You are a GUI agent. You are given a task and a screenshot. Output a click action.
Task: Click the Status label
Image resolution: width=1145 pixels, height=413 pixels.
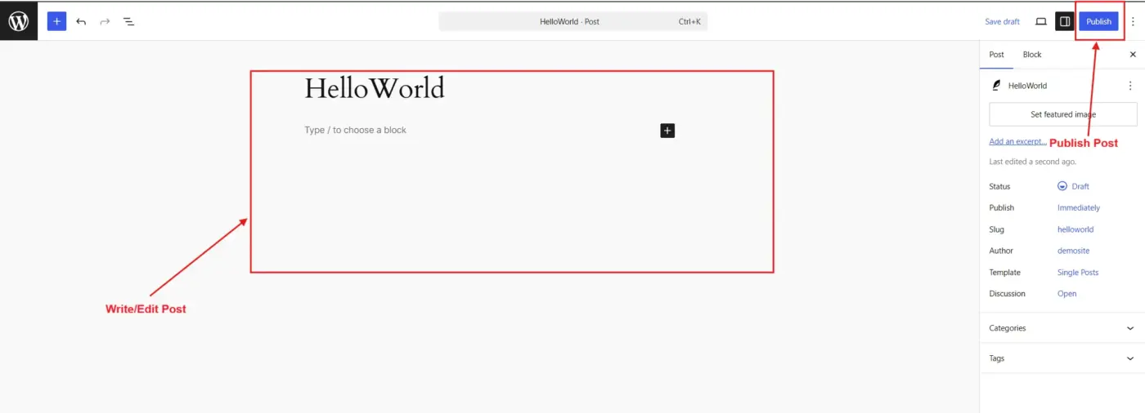coord(999,187)
